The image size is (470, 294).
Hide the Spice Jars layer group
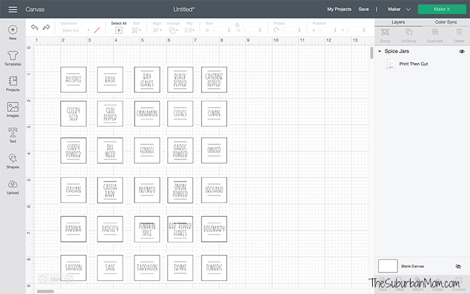point(462,52)
